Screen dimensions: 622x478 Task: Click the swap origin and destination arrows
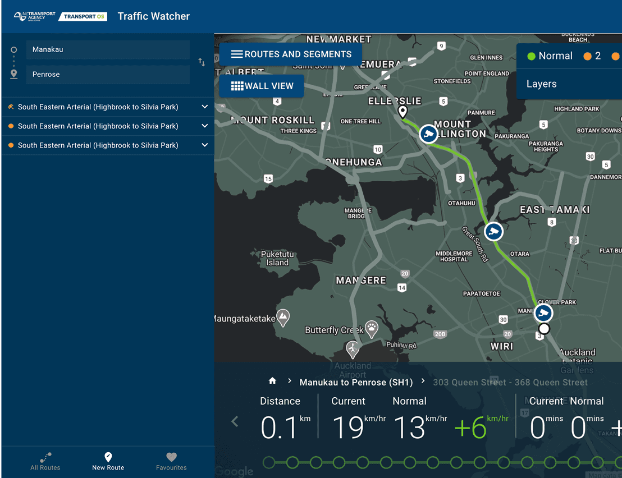(202, 62)
